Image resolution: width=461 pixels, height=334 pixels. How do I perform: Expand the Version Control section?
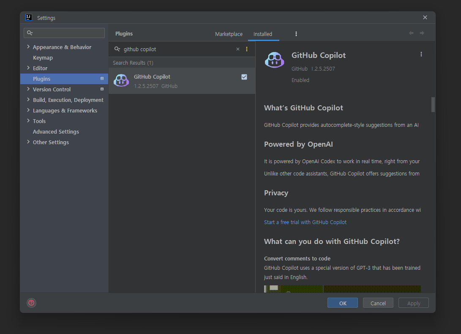[x=28, y=89]
